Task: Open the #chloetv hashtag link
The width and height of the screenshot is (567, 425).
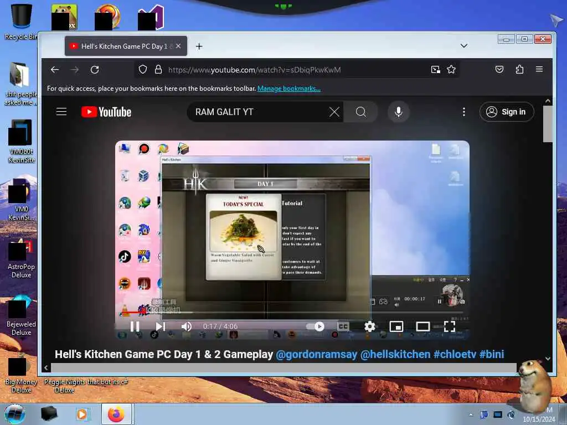Action: [x=455, y=354]
